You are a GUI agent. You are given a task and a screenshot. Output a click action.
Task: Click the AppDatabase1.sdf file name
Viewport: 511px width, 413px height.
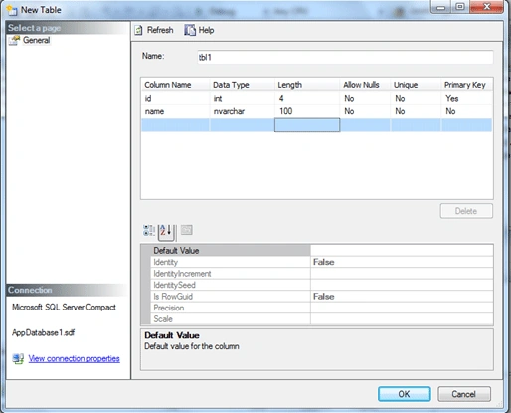tap(44, 332)
